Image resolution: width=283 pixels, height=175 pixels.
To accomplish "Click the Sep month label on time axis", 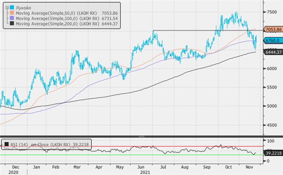I will (x=207, y=167).
